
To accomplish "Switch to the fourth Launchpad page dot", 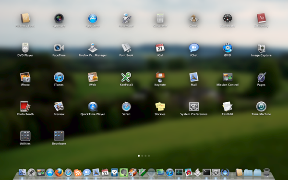I will [x=149, y=156].
